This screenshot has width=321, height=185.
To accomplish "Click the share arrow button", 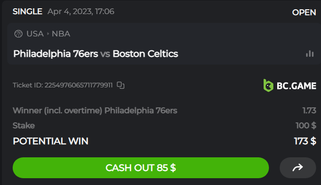I will [x=298, y=168].
